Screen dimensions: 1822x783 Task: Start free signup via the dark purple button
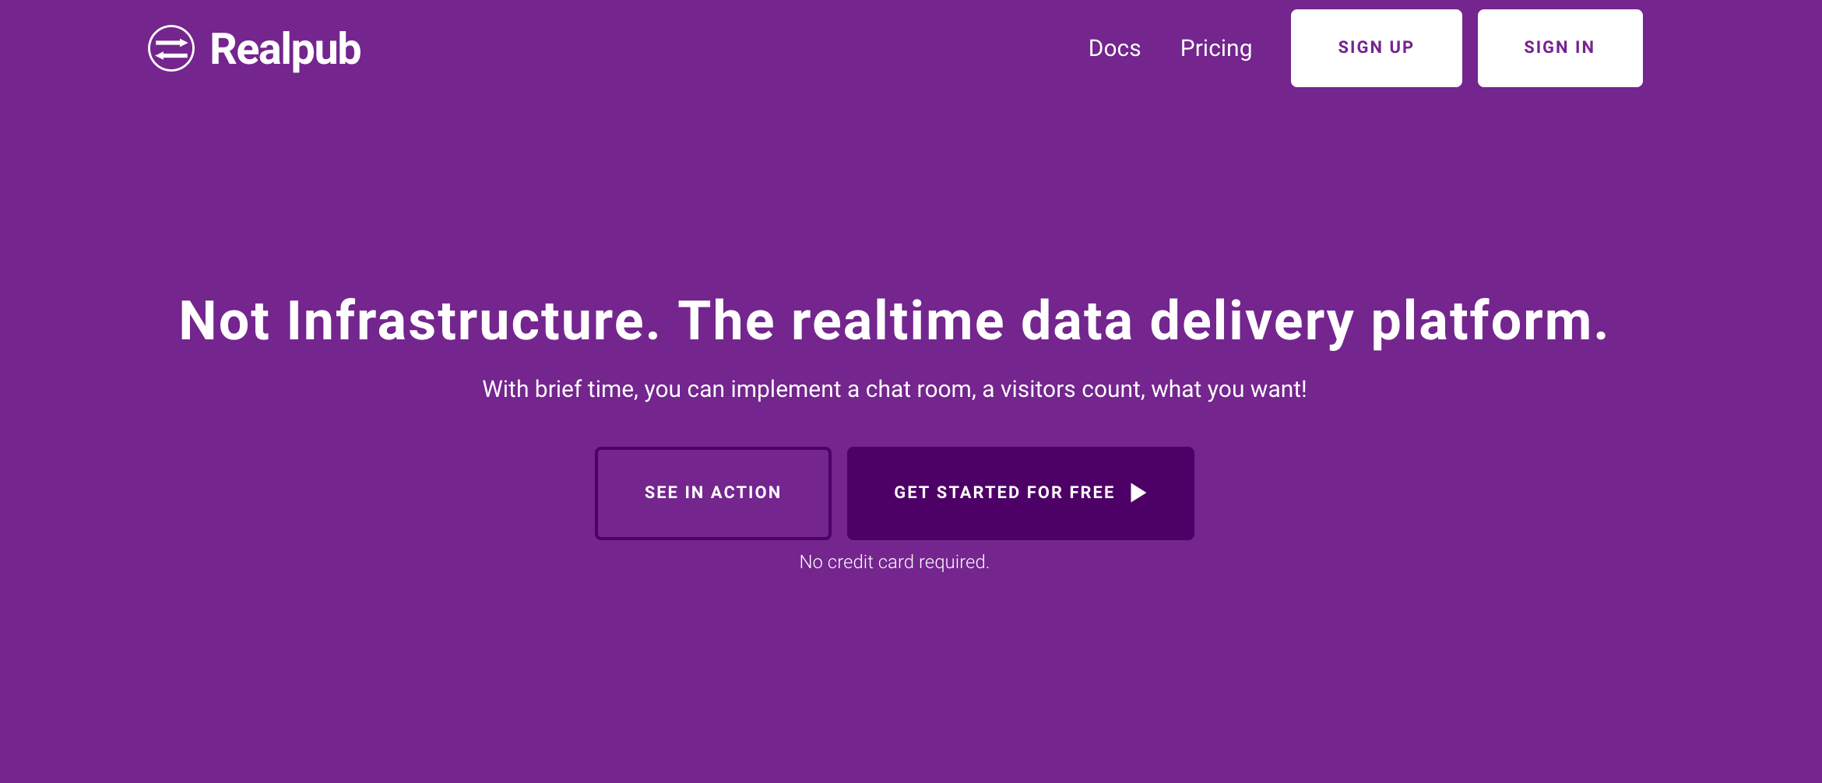point(1020,493)
